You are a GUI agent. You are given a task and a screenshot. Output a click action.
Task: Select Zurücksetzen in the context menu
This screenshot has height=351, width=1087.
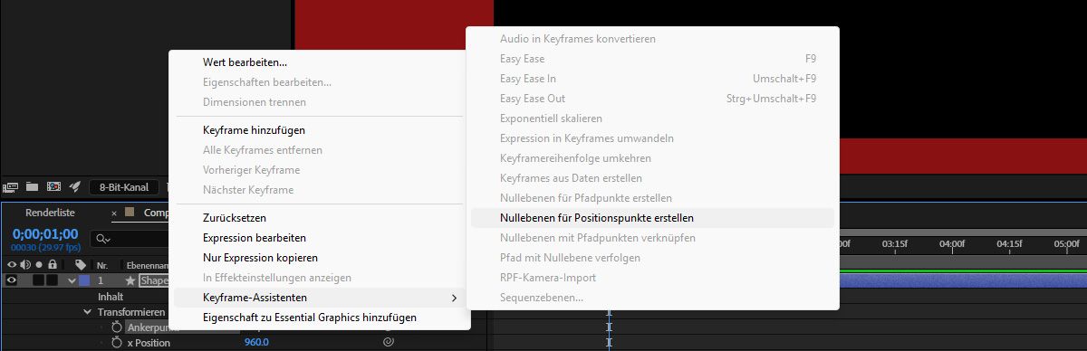coord(235,218)
